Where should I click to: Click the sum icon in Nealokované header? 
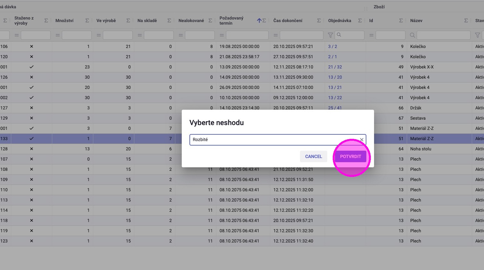(x=210, y=20)
